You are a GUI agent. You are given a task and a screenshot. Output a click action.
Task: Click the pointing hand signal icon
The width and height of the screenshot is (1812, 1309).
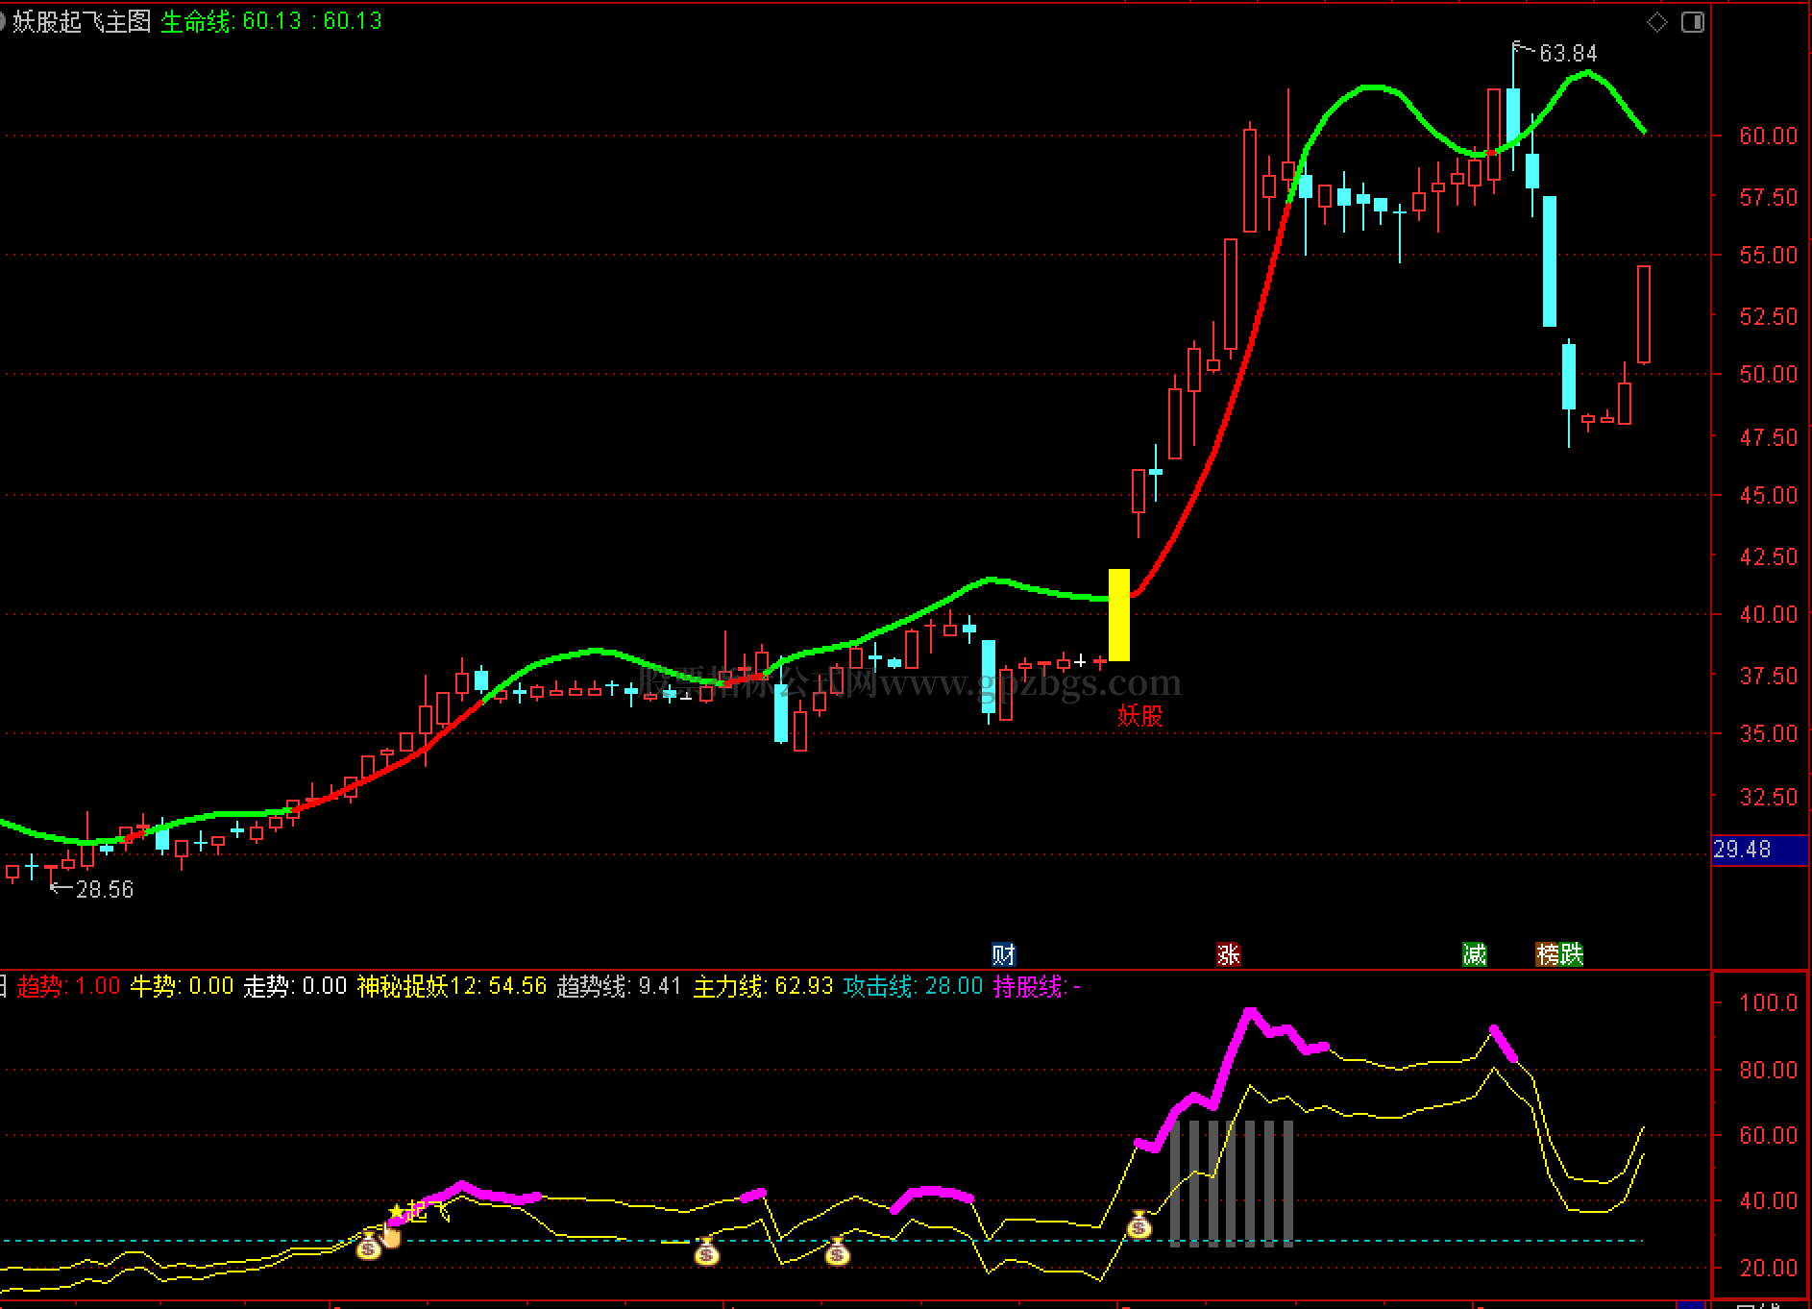(x=390, y=1236)
